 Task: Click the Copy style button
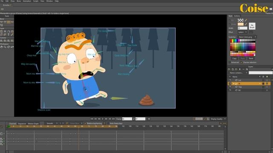click(x=234, y=59)
